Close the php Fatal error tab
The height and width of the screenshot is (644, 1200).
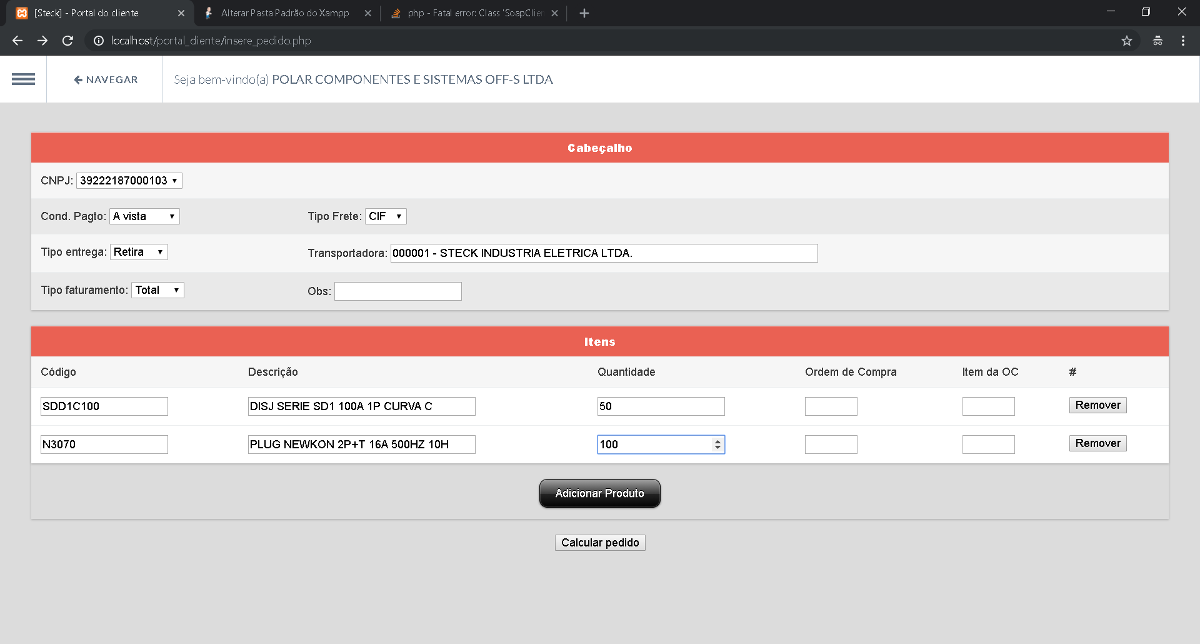click(x=554, y=13)
